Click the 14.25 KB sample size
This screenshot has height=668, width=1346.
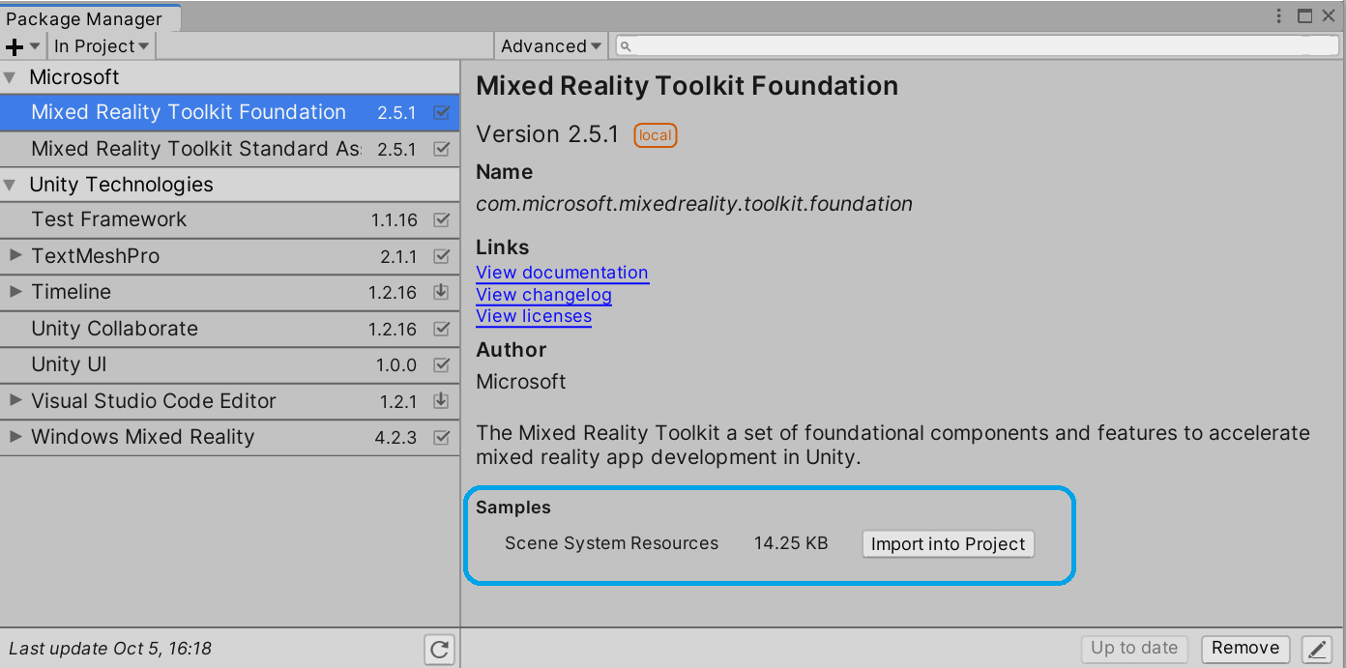click(791, 543)
